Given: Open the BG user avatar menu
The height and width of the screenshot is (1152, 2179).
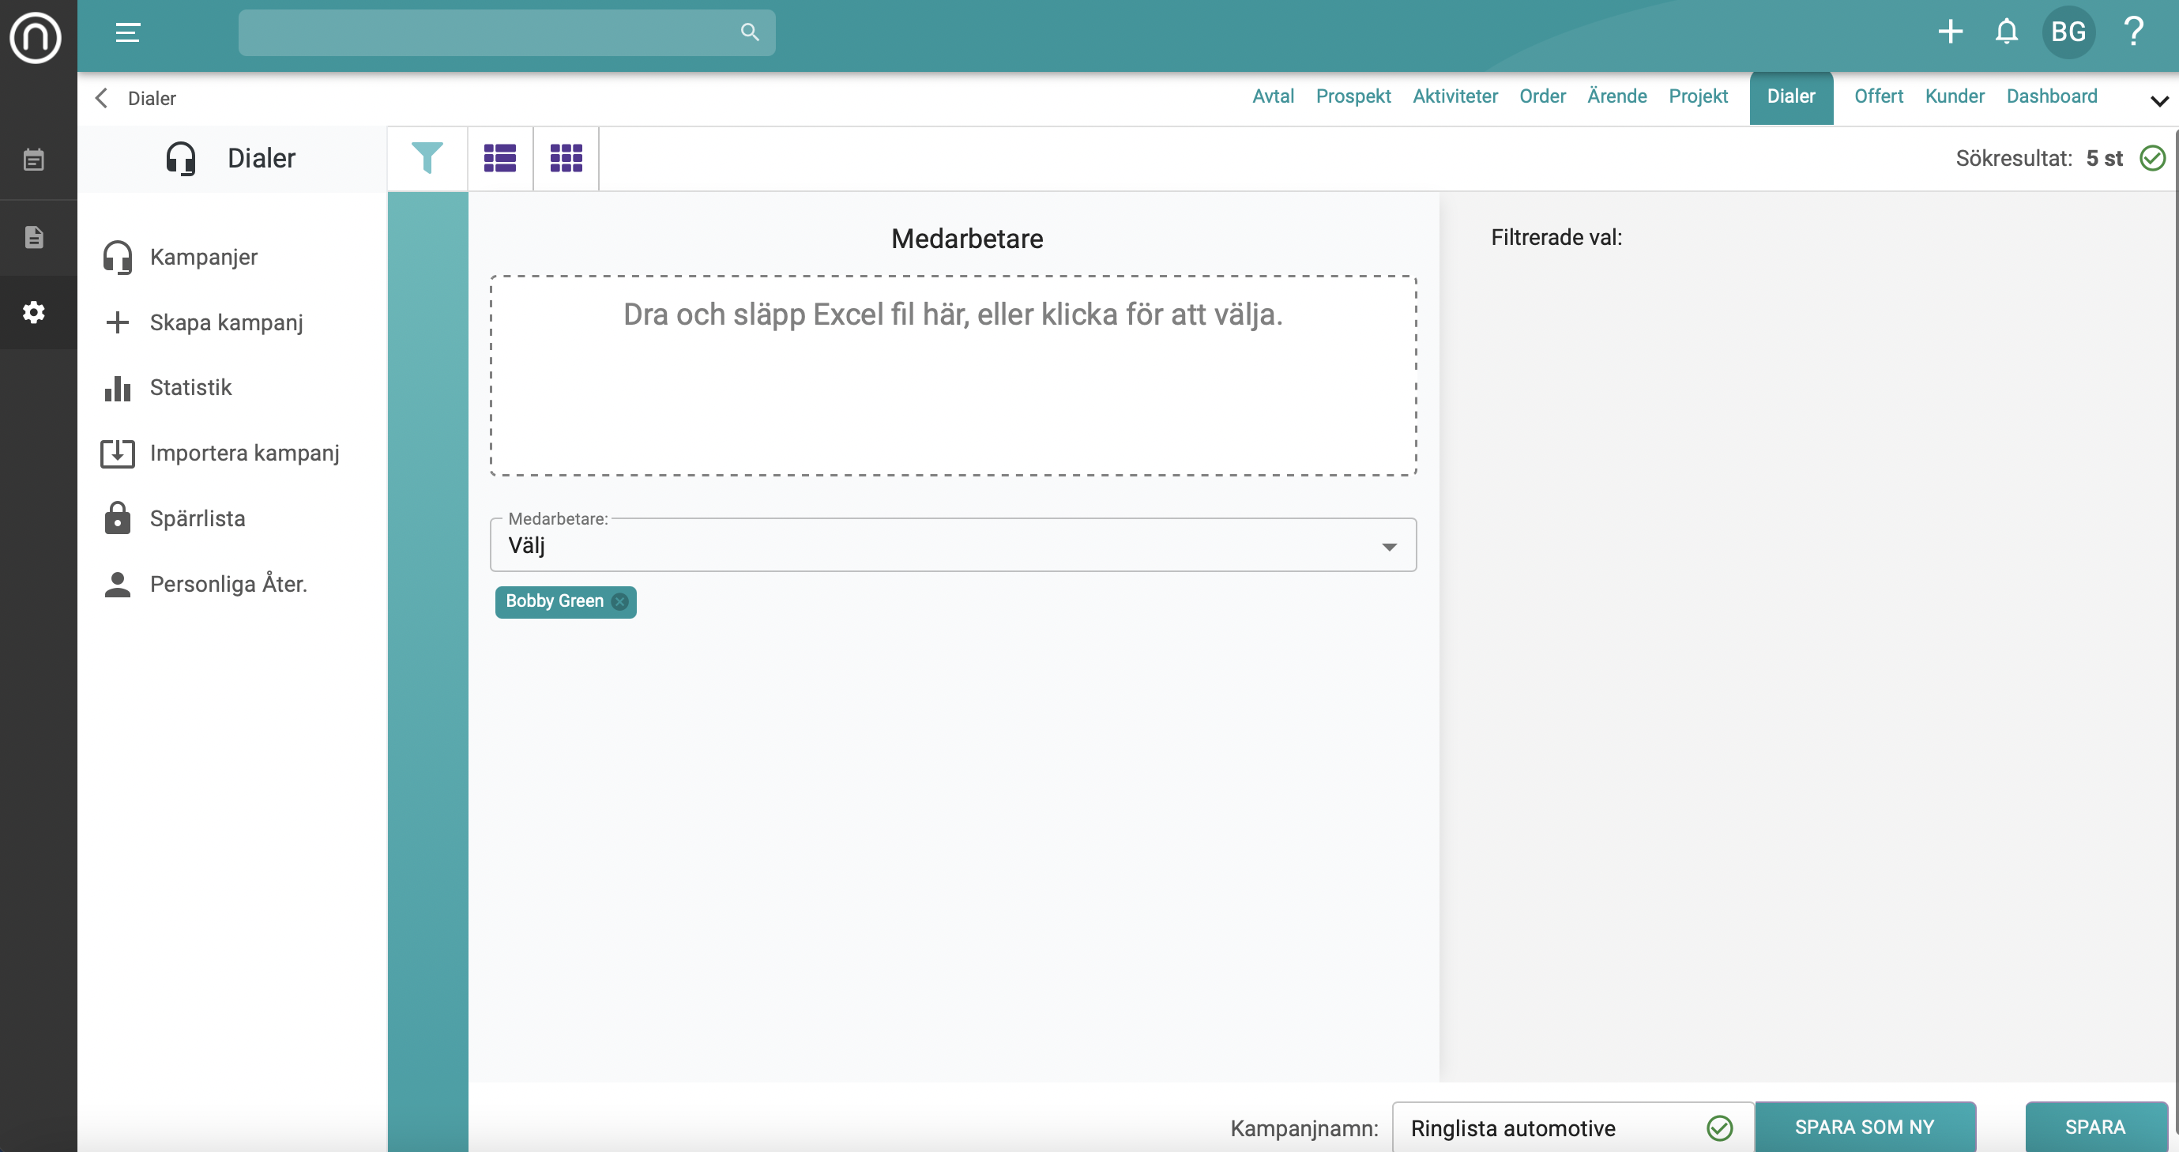Looking at the screenshot, I should (2068, 32).
